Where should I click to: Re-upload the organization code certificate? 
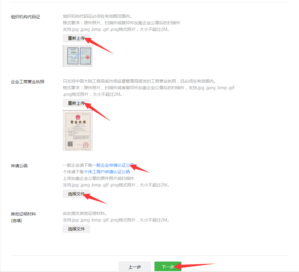tap(76, 38)
